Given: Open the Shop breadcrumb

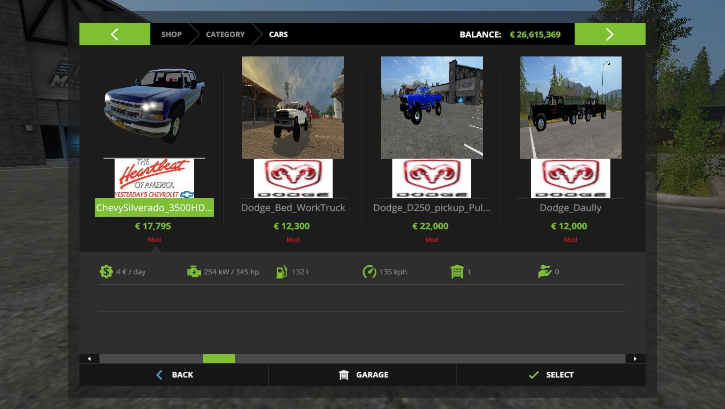Looking at the screenshot, I should [171, 35].
